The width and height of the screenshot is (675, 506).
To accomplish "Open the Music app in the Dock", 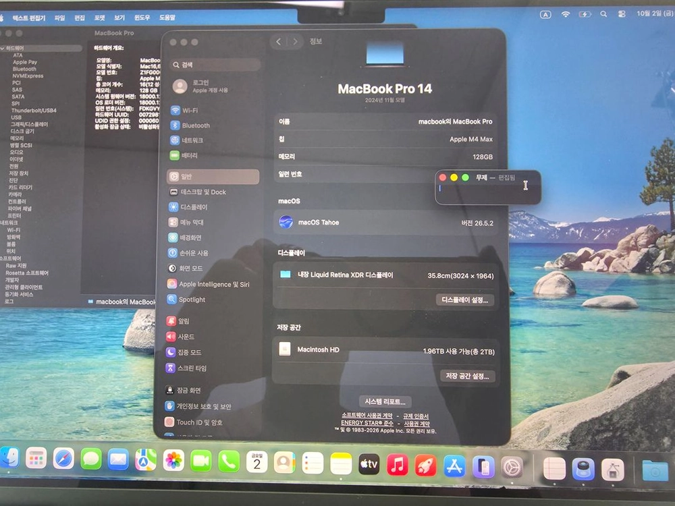I will [398, 465].
